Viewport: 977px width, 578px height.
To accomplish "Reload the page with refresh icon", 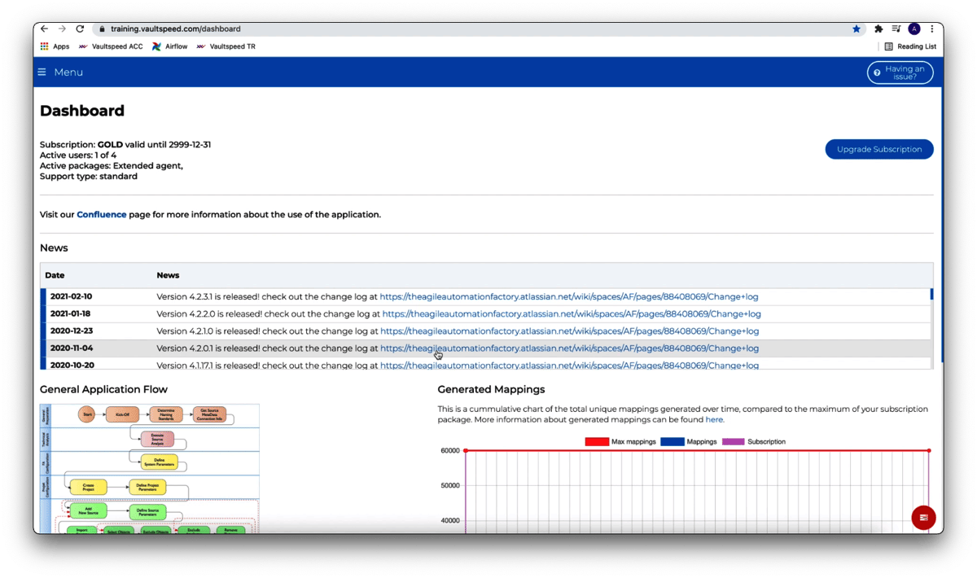I will tap(80, 28).
